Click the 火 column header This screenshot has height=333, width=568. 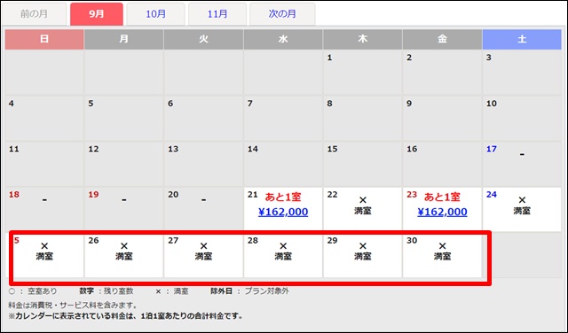click(203, 39)
